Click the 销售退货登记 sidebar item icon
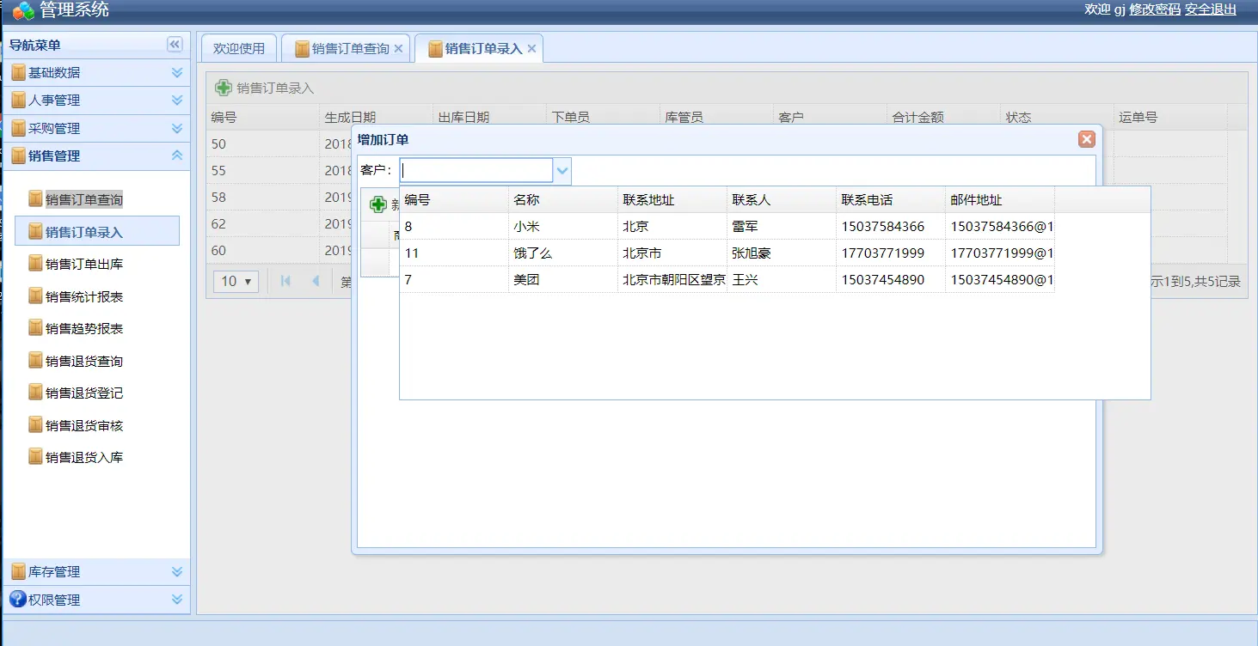Viewport: 1258px width, 646px height. point(35,393)
